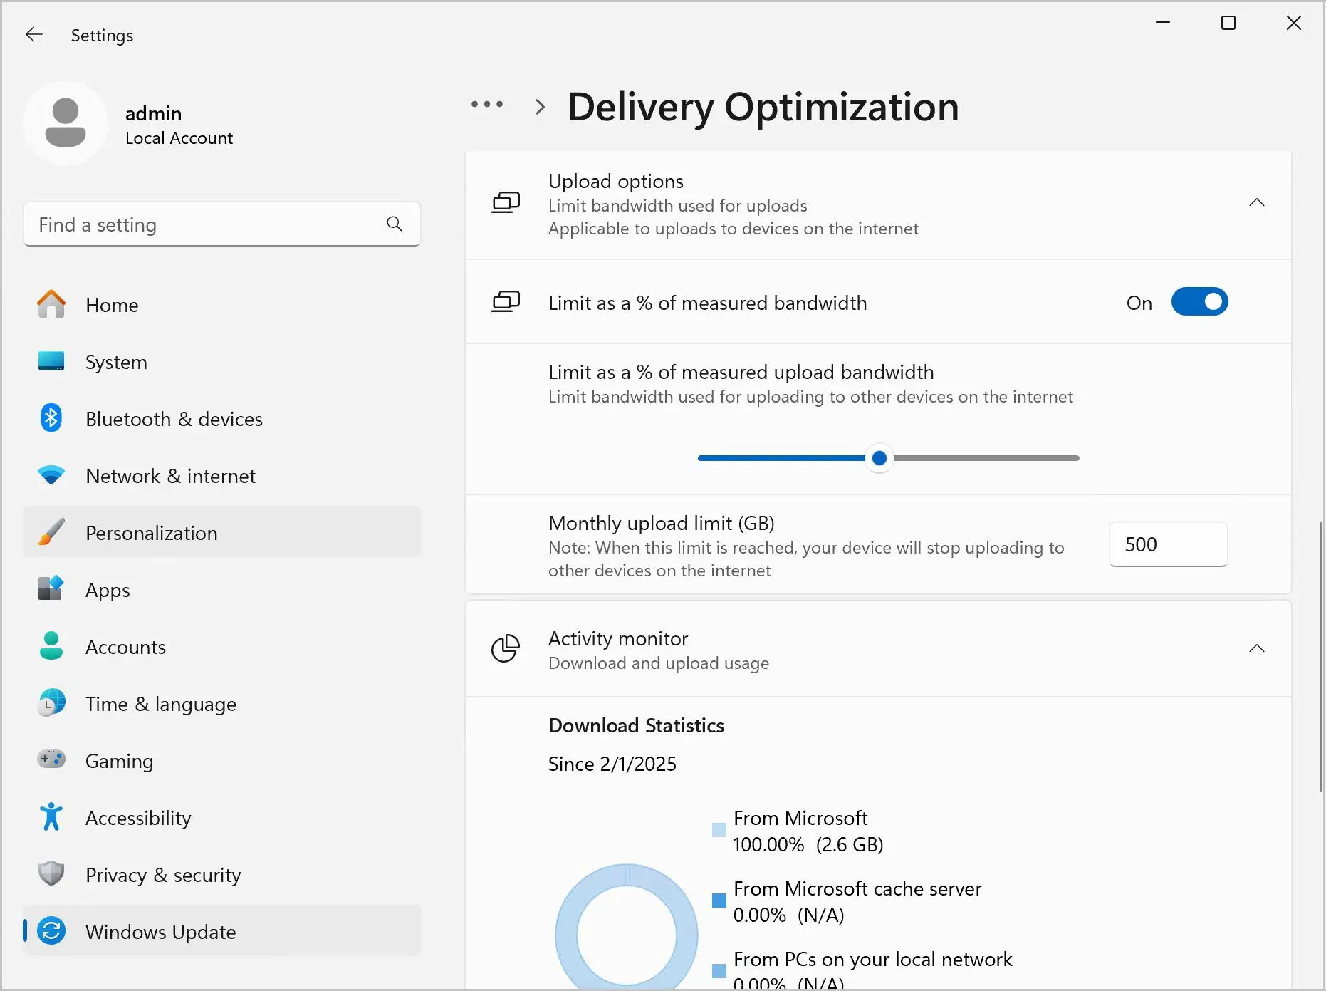This screenshot has height=991, width=1326.
Task: Click the '100.00% (2.6 GB)' value
Action: point(808,844)
